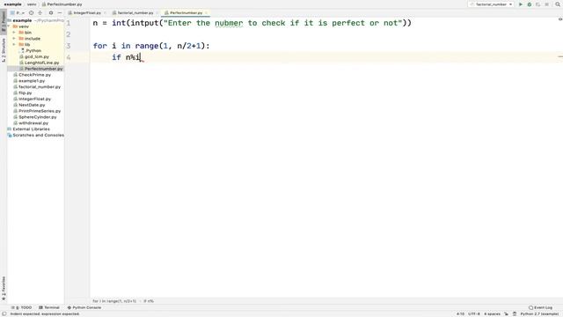The image size is (563, 317).
Task: Close the Perfectnumber.py tab
Action: [x=206, y=13]
